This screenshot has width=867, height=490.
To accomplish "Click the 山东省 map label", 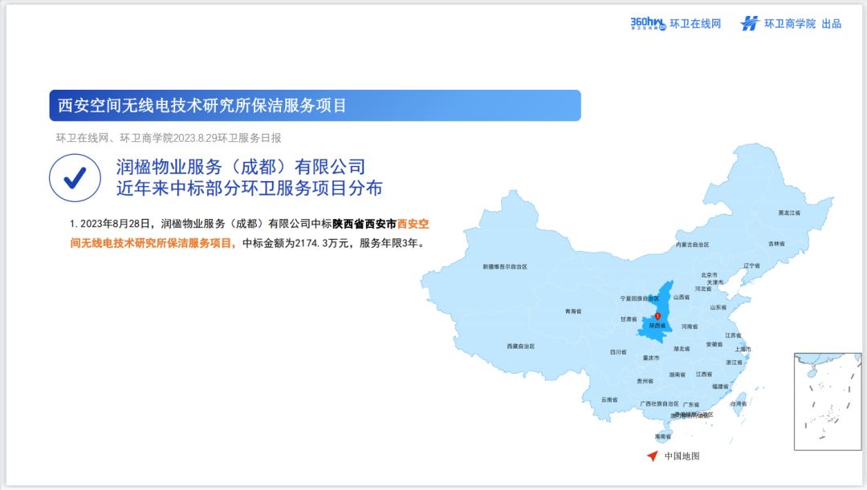I will 718,308.
